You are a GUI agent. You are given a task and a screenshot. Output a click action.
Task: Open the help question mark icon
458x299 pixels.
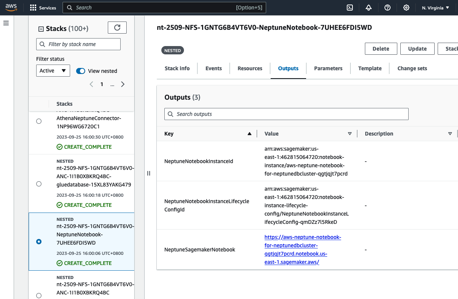[388, 8]
